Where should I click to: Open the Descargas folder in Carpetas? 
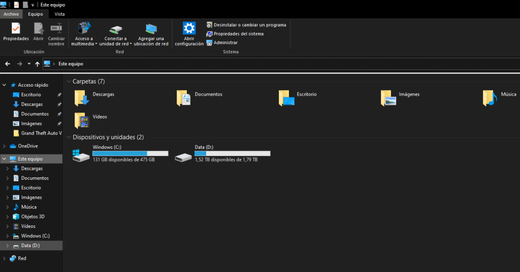pos(82,97)
